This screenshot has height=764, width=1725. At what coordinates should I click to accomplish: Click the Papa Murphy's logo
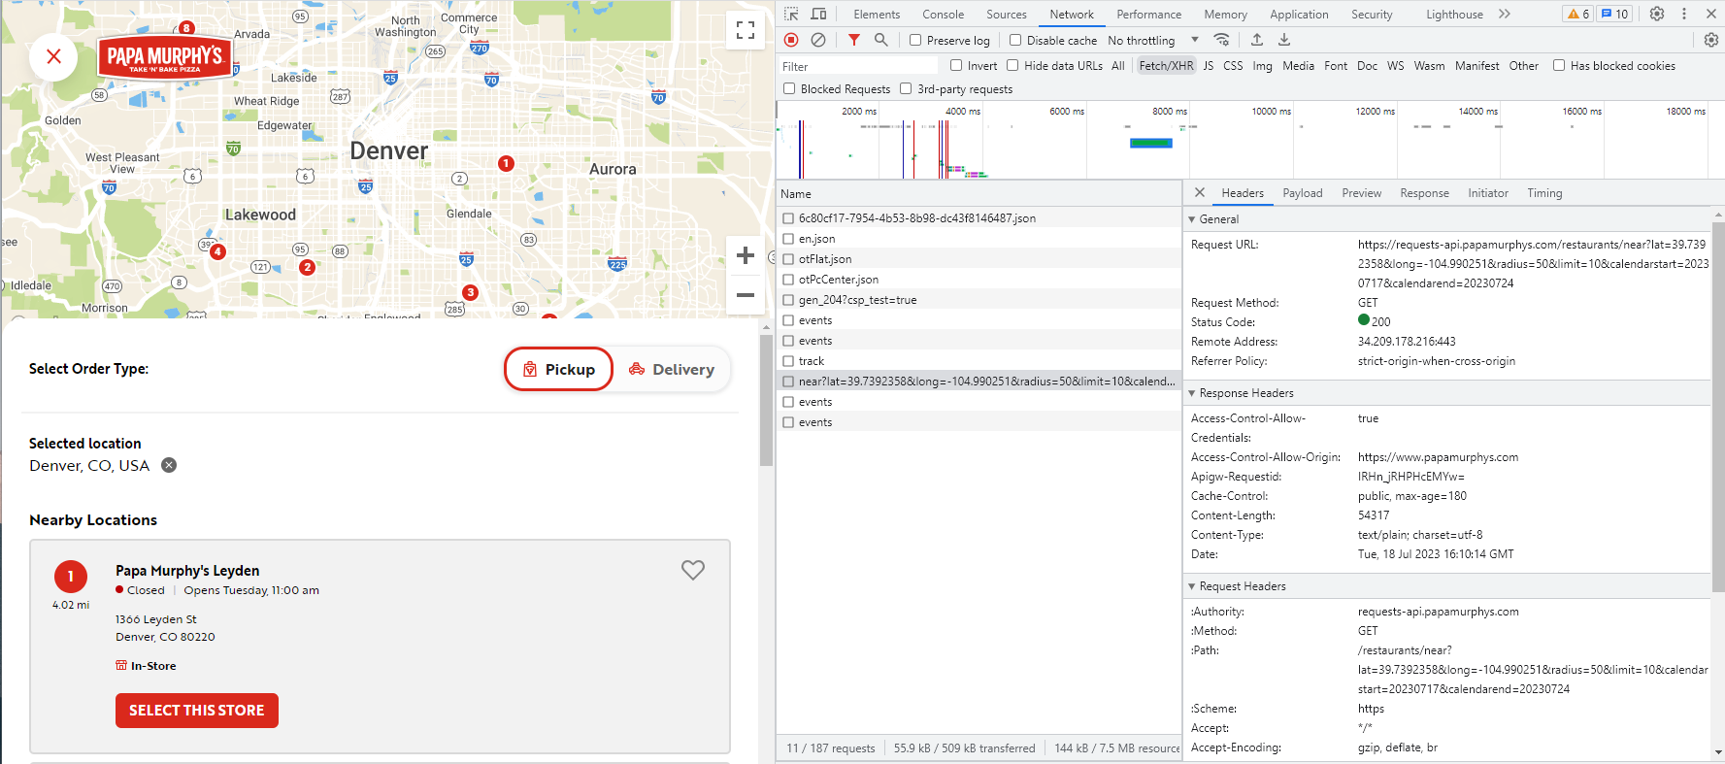pos(165,57)
